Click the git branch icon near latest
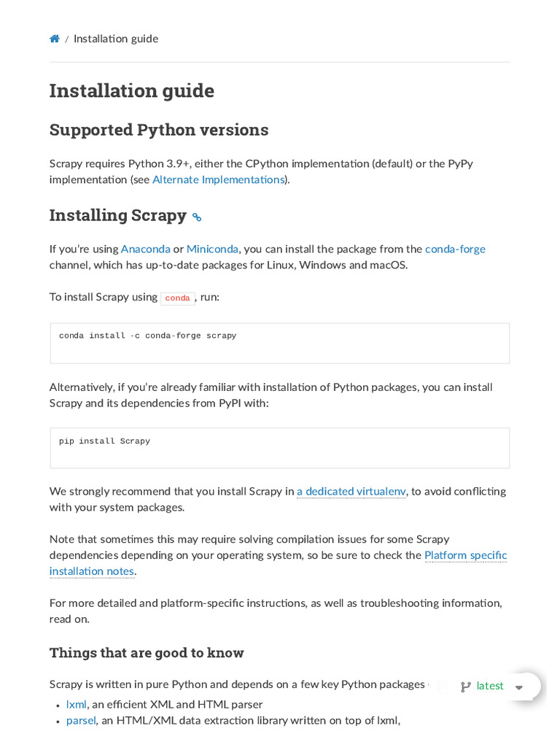This screenshot has width=560, height=747. (x=465, y=686)
